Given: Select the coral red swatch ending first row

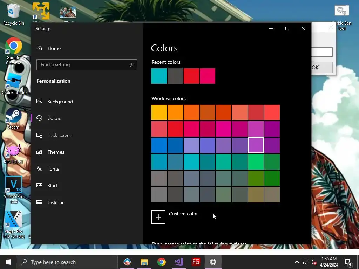Looking at the screenshot, I should (x=272, y=112).
